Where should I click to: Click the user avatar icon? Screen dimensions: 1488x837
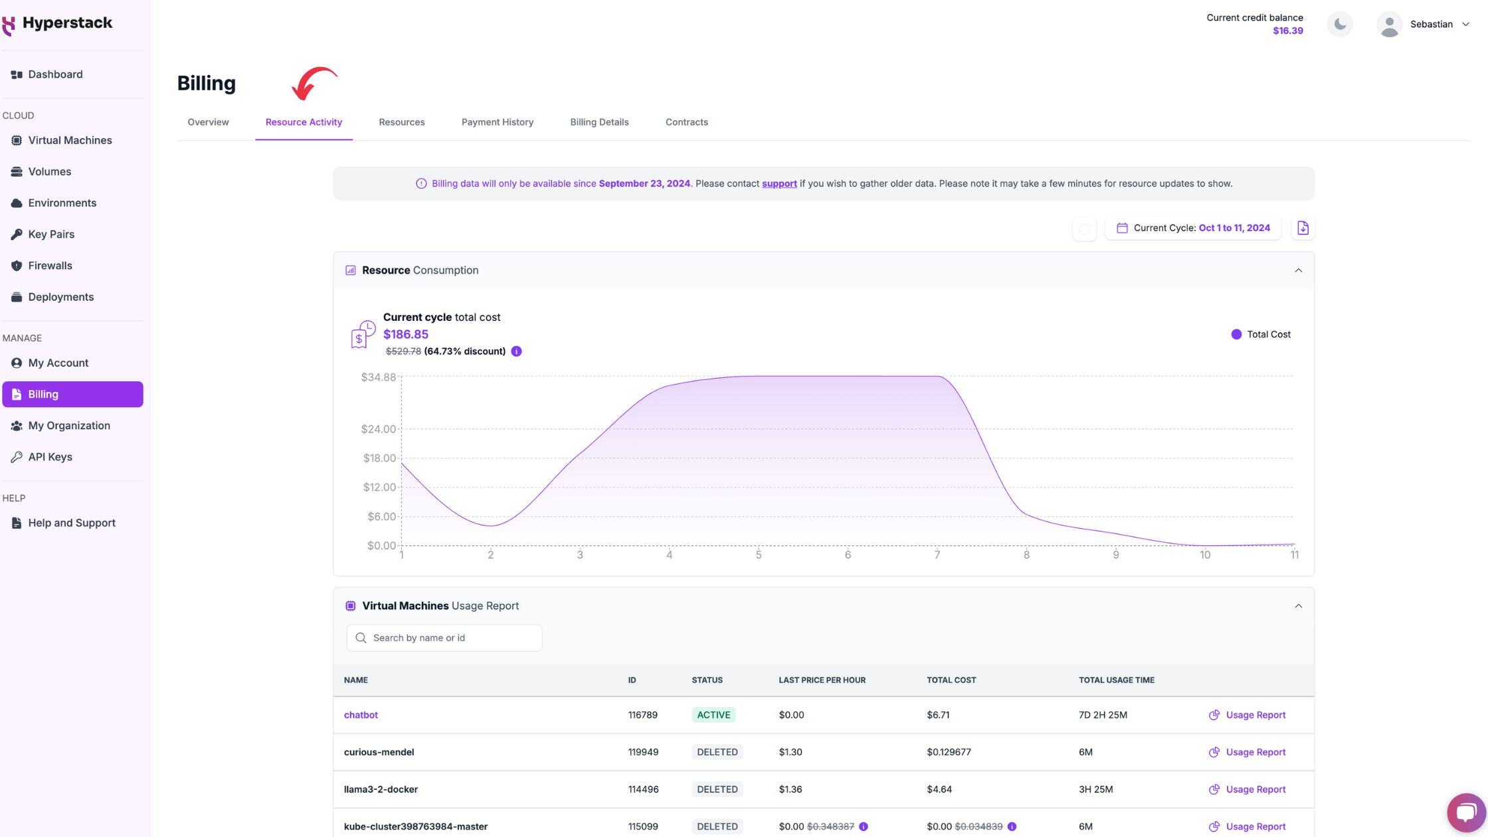tap(1389, 24)
